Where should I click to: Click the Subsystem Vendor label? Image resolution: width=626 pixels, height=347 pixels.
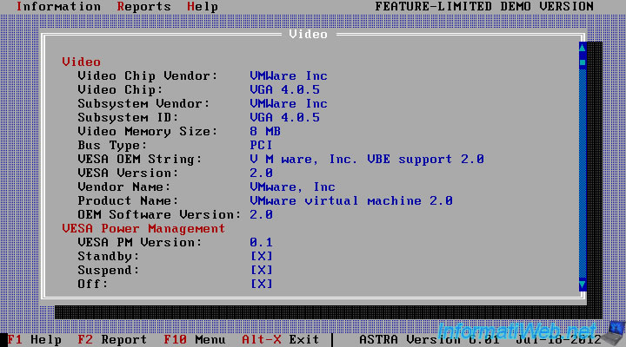143,103
